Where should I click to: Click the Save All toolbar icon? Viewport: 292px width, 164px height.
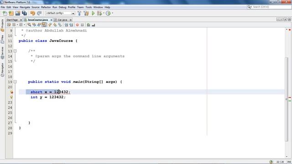tap(24, 13)
